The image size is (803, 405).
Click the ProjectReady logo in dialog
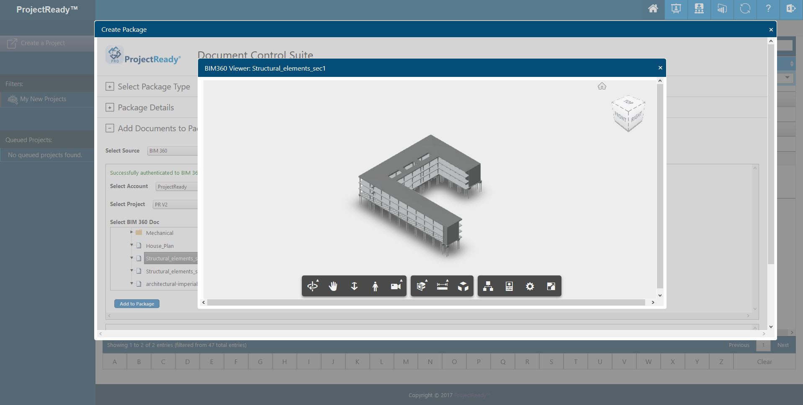tap(143, 55)
